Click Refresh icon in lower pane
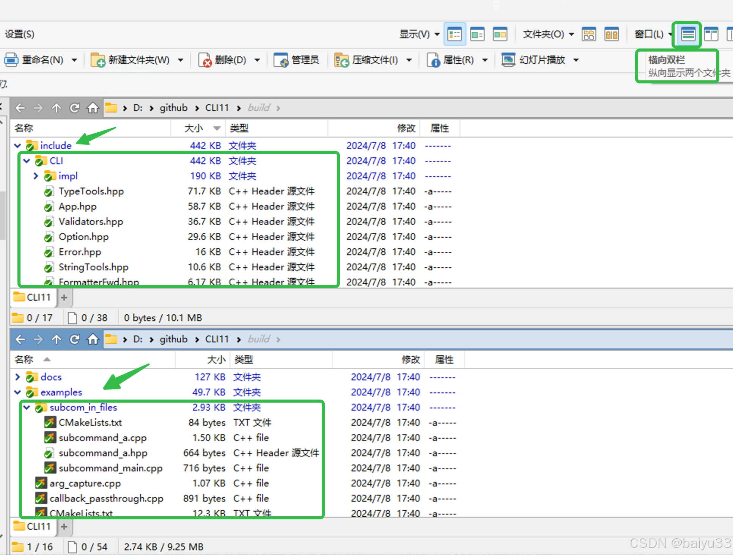This screenshot has height=555, width=733. coord(74,339)
